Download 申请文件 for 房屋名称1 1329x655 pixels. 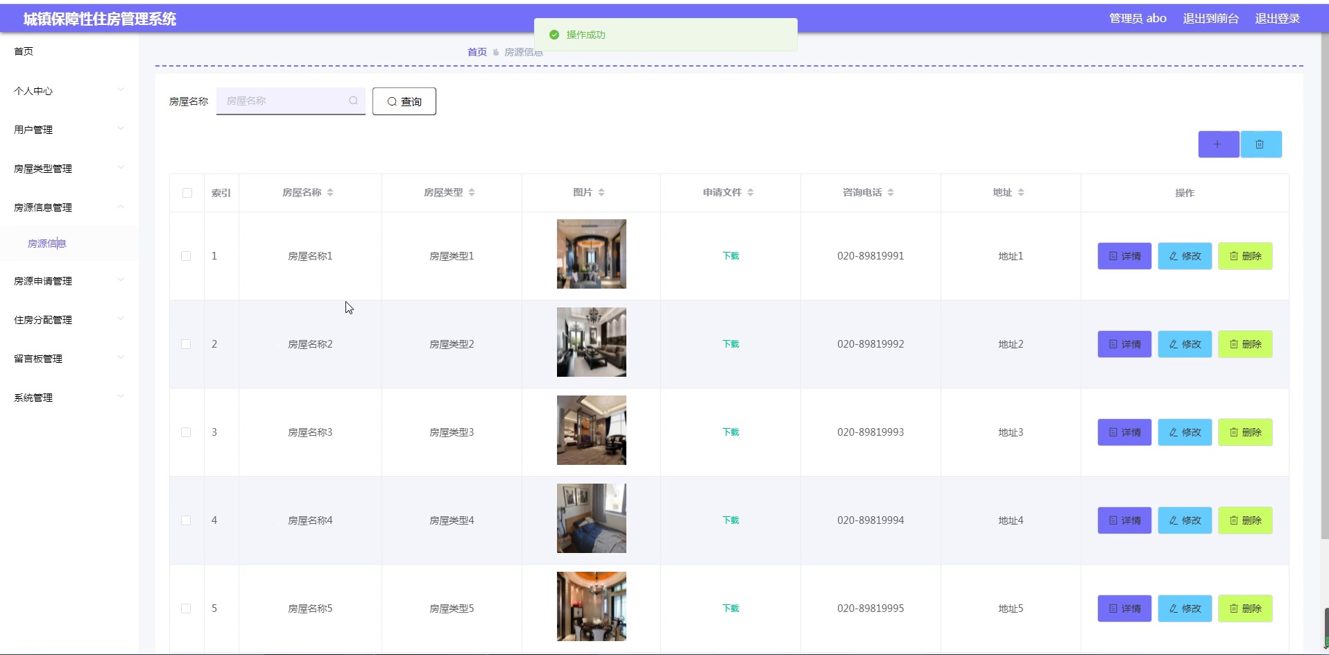(730, 256)
